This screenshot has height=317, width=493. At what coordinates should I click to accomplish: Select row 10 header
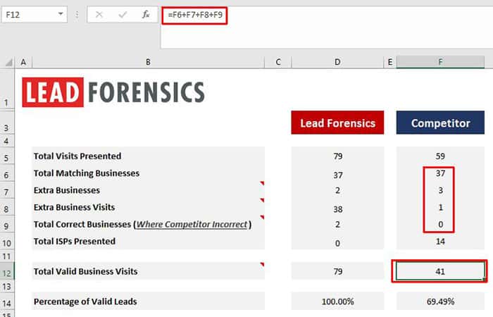[7, 241]
